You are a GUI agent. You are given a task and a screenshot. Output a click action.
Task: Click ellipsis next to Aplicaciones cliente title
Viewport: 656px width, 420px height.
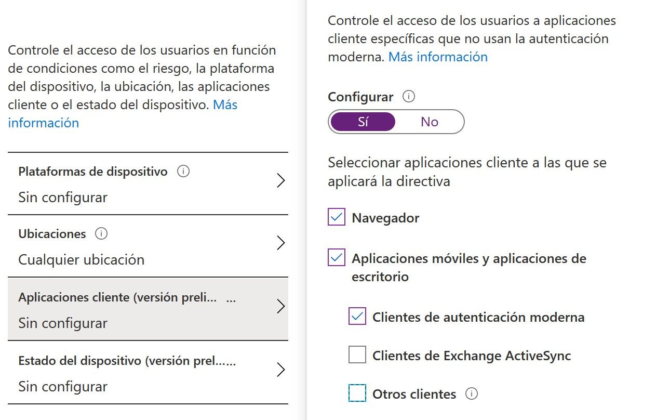[x=232, y=298]
